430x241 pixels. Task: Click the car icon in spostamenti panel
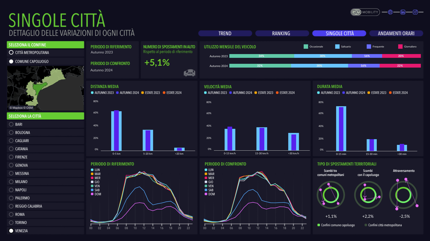coord(189,73)
